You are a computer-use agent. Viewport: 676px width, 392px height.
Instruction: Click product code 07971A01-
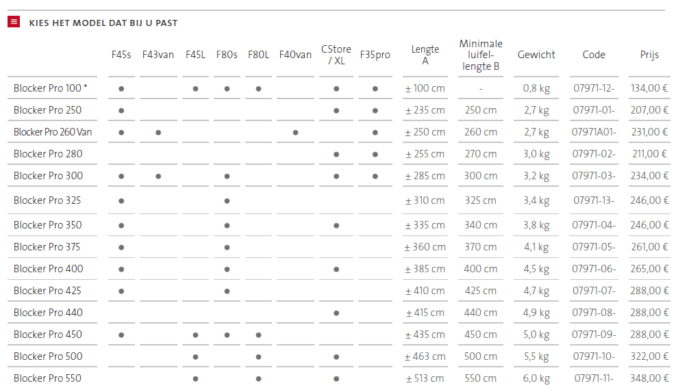click(x=594, y=132)
